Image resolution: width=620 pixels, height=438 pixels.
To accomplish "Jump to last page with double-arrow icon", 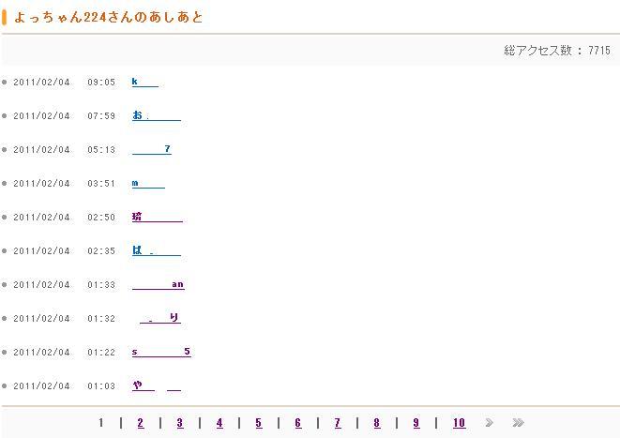I will click(x=518, y=423).
